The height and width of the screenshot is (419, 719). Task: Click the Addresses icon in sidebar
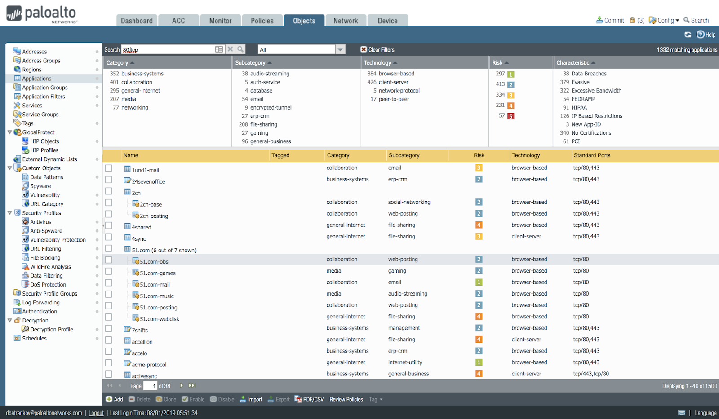(17, 51)
